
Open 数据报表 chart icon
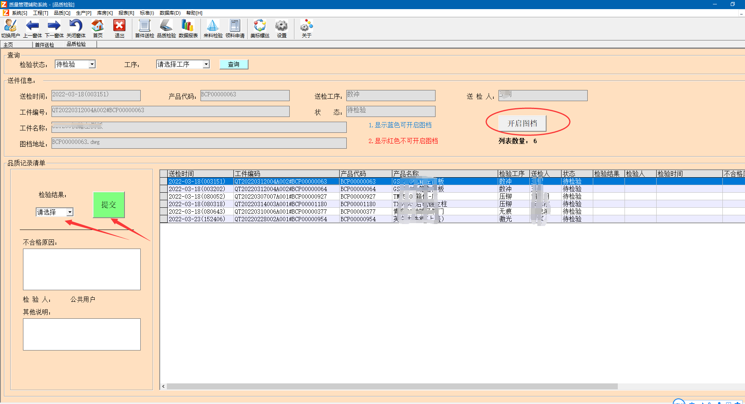(188, 29)
